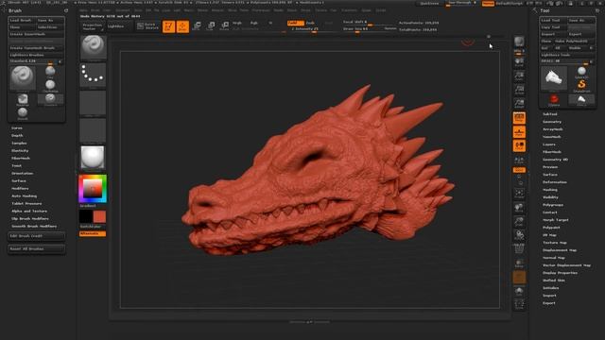This screenshot has width=605, height=340.
Task: Click the right shelf Scale view icon
Action: point(519,222)
